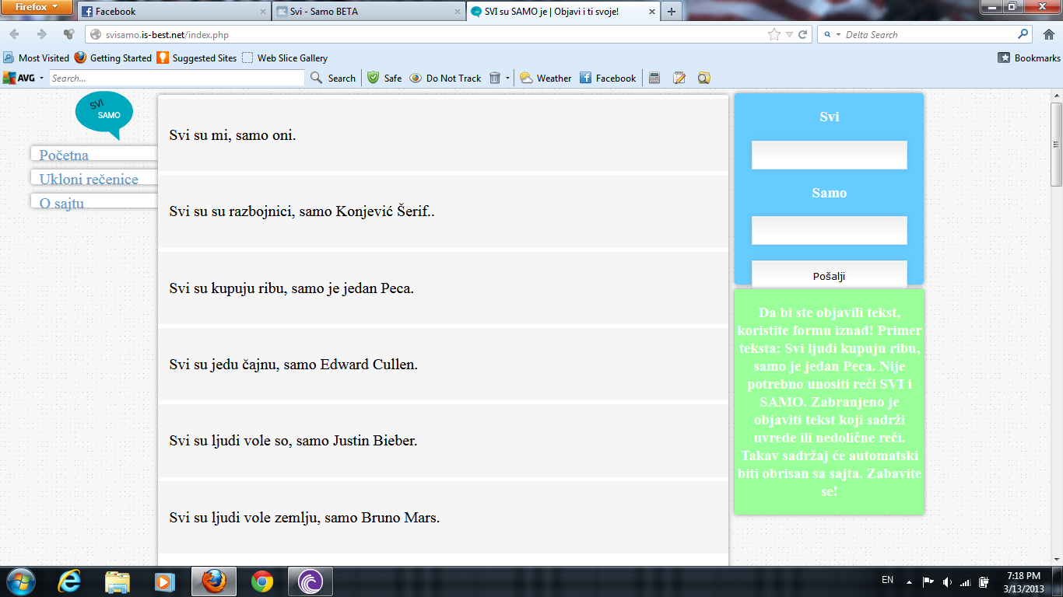Open the taskbar clock showing 7:18 PM

[x=1023, y=581]
